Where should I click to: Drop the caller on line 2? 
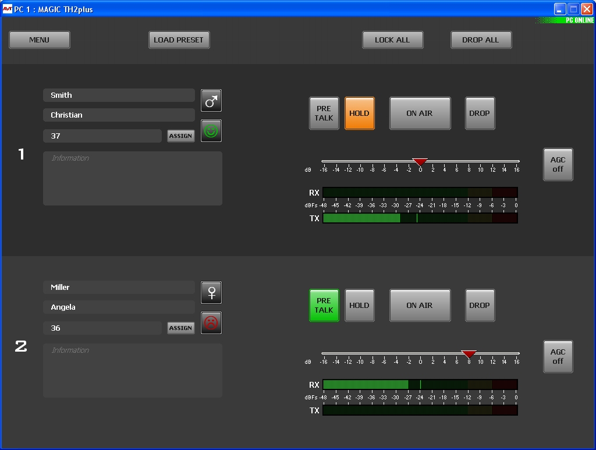[480, 306]
